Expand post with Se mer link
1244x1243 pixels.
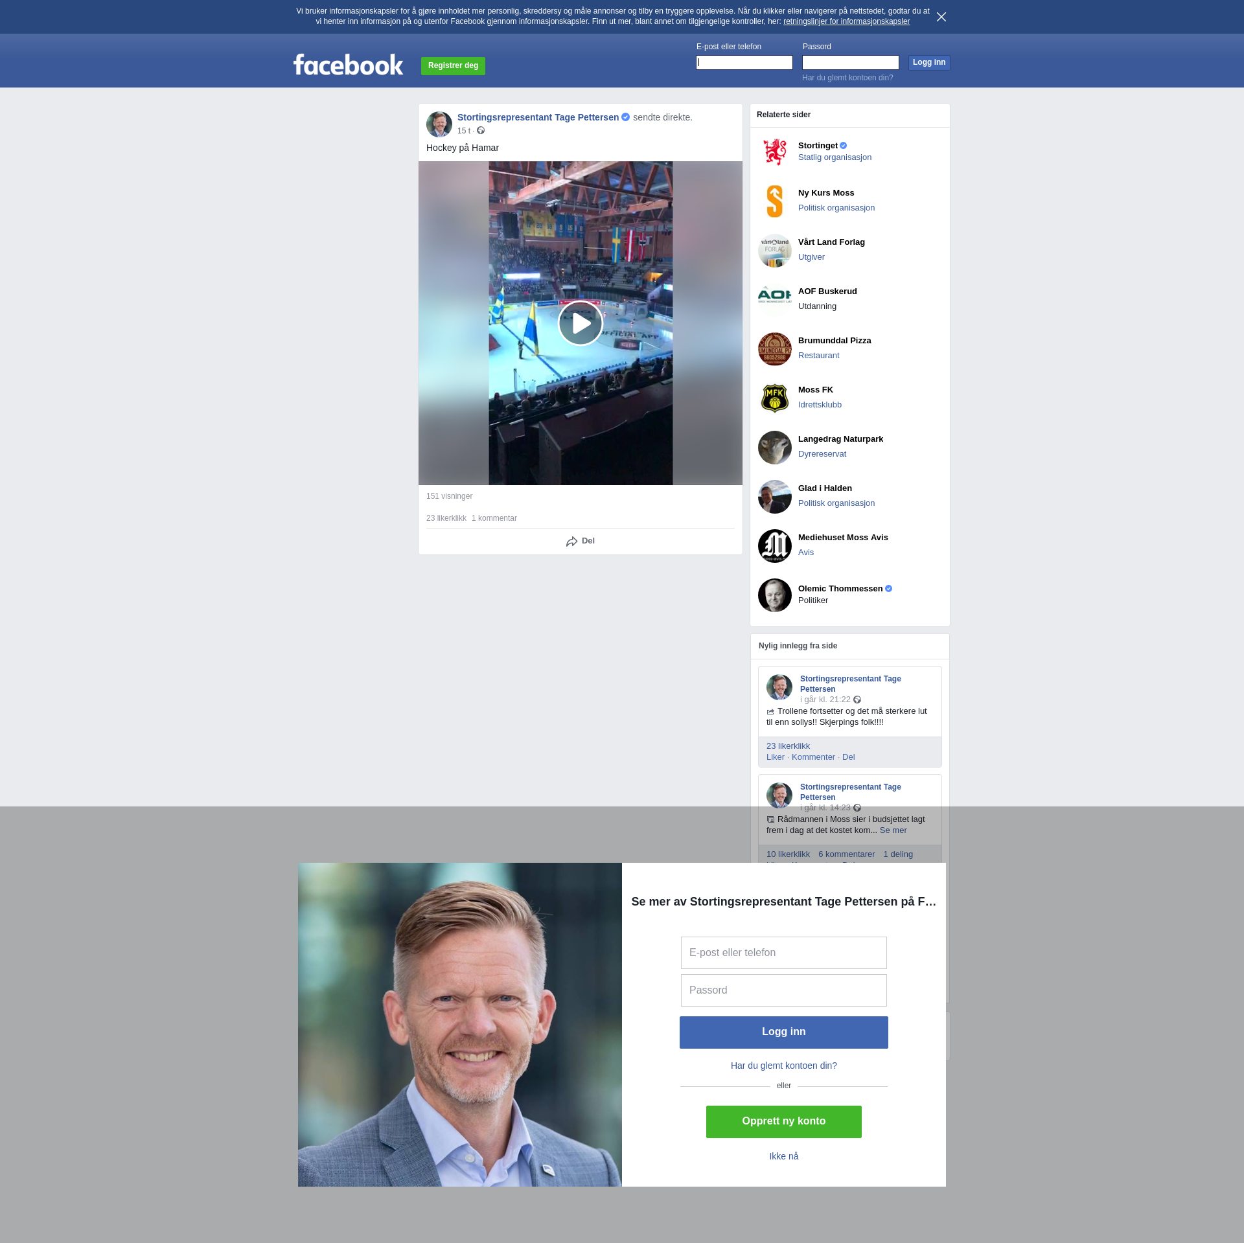[x=893, y=830]
